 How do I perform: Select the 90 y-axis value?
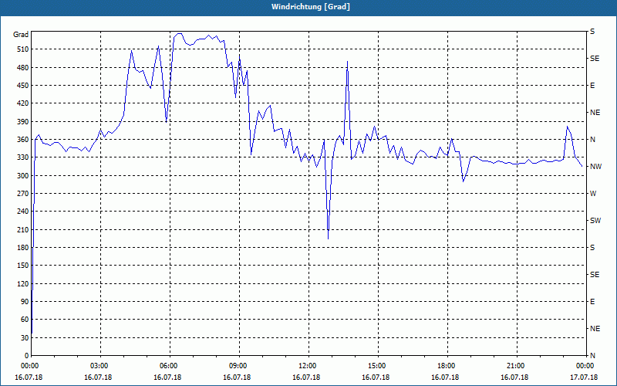click(25, 302)
